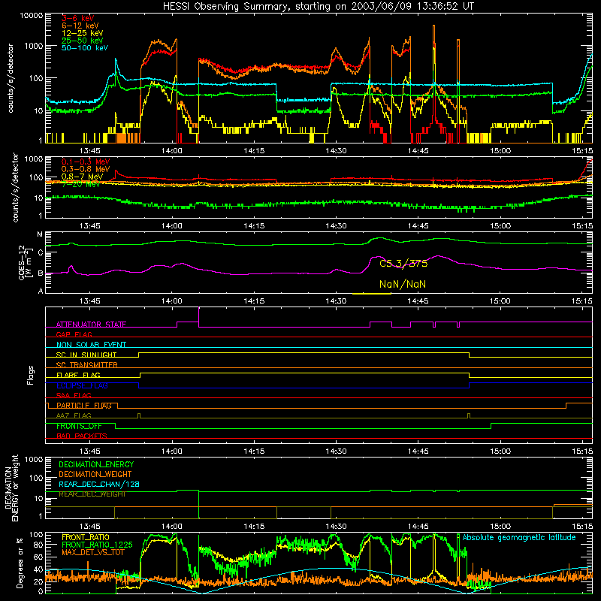This screenshot has width=601, height=601.
Task: Click the ATTENUATOR_STATE flag label
Action: click(91, 325)
